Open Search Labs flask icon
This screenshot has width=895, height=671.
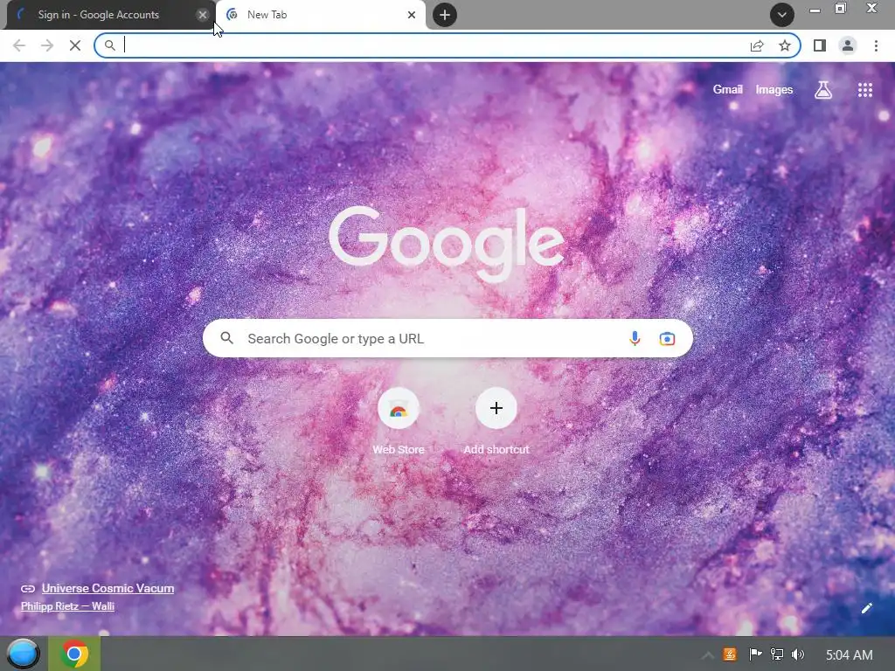pyautogui.click(x=823, y=90)
